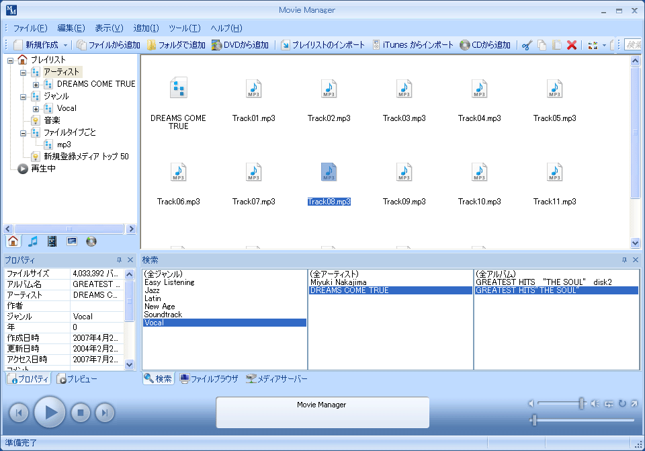Click the stop button
Image resolution: width=645 pixels, height=451 pixels.
pos(81,412)
